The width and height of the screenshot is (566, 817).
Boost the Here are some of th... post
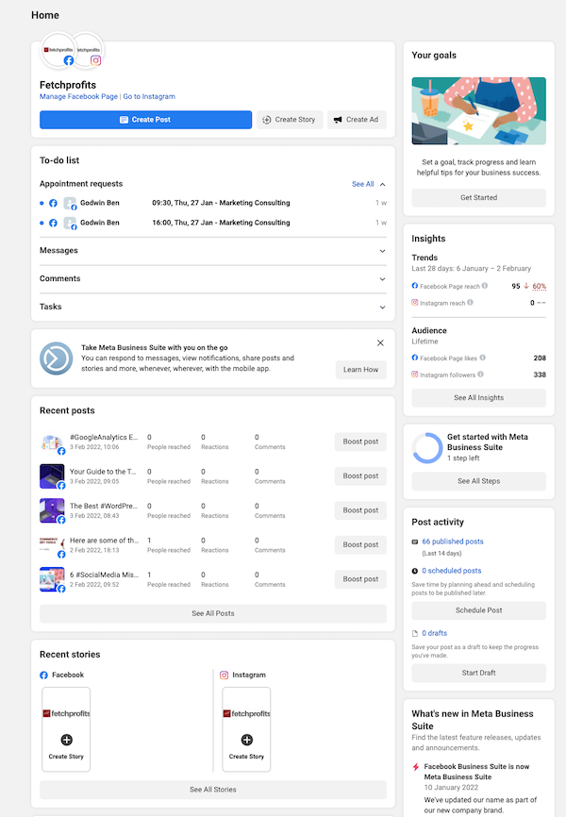tap(360, 544)
